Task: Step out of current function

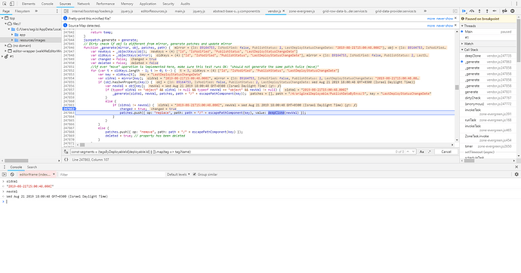Action: (487, 11)
